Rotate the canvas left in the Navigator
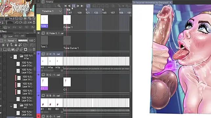 coord(17,22)
